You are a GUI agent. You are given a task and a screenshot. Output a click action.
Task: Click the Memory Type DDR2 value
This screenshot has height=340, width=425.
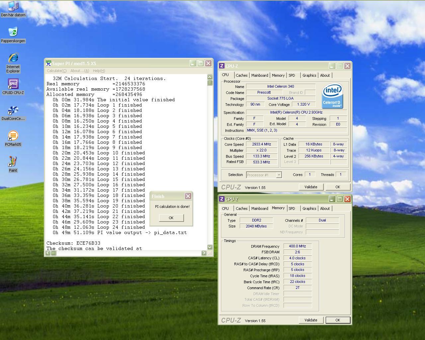(256, 220)
